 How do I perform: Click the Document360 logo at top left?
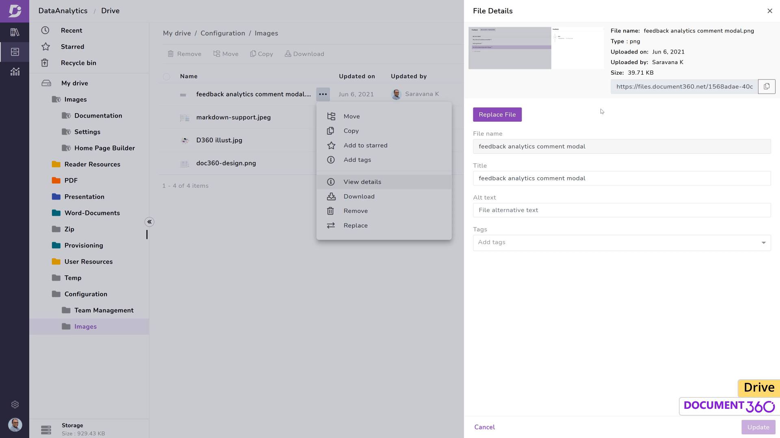[x=15, y=11]
